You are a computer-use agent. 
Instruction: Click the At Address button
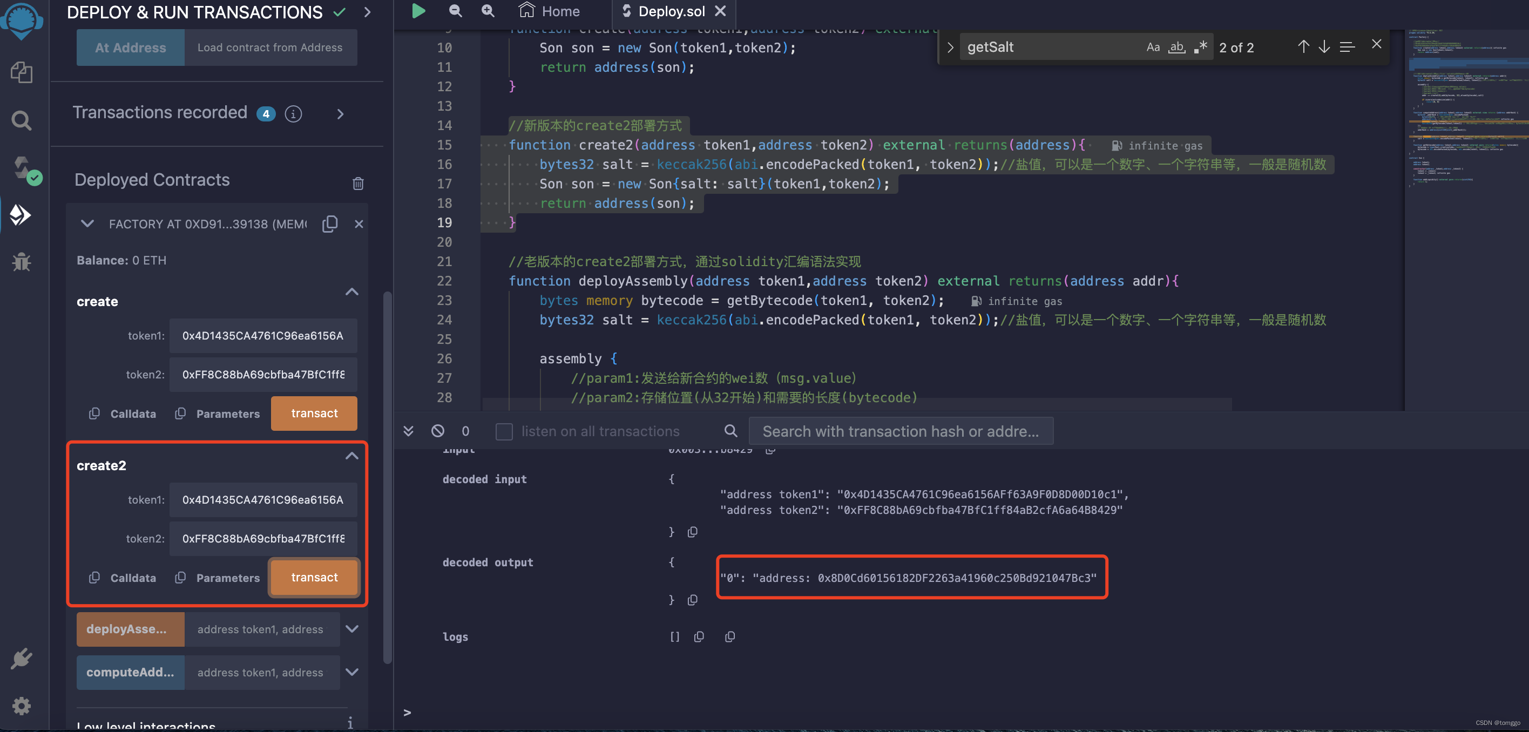click(130, 48)
